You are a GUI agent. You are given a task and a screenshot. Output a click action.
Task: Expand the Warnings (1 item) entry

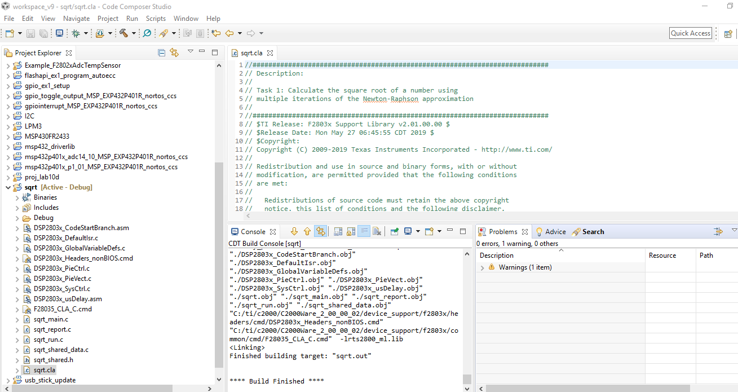tap(482, 268)
